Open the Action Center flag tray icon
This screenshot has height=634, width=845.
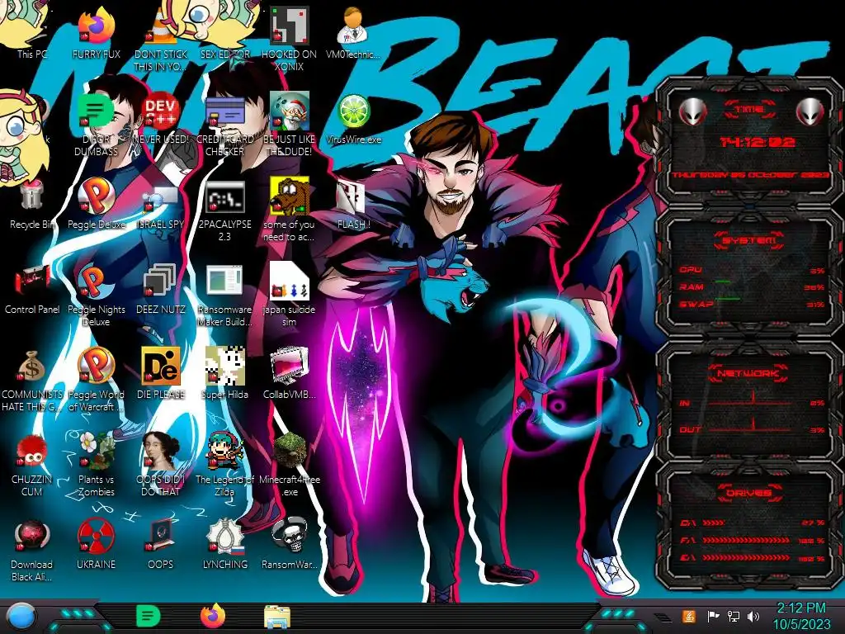coord(713,616)
